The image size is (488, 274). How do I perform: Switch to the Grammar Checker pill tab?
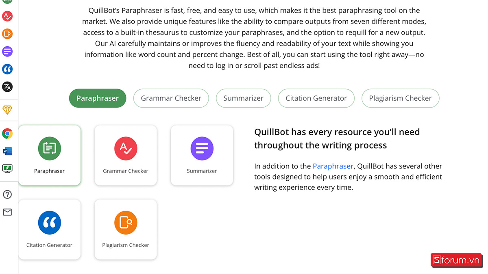tap(171, 98)
